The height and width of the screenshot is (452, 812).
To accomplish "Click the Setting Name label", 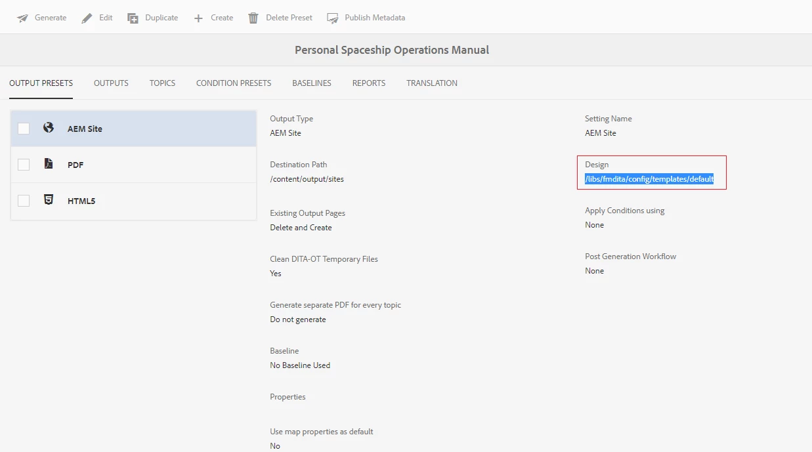I will tap(609, 119).
